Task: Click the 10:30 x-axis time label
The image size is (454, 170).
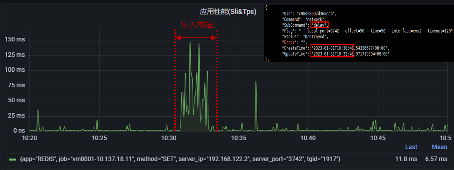Action: coord(169,138)
